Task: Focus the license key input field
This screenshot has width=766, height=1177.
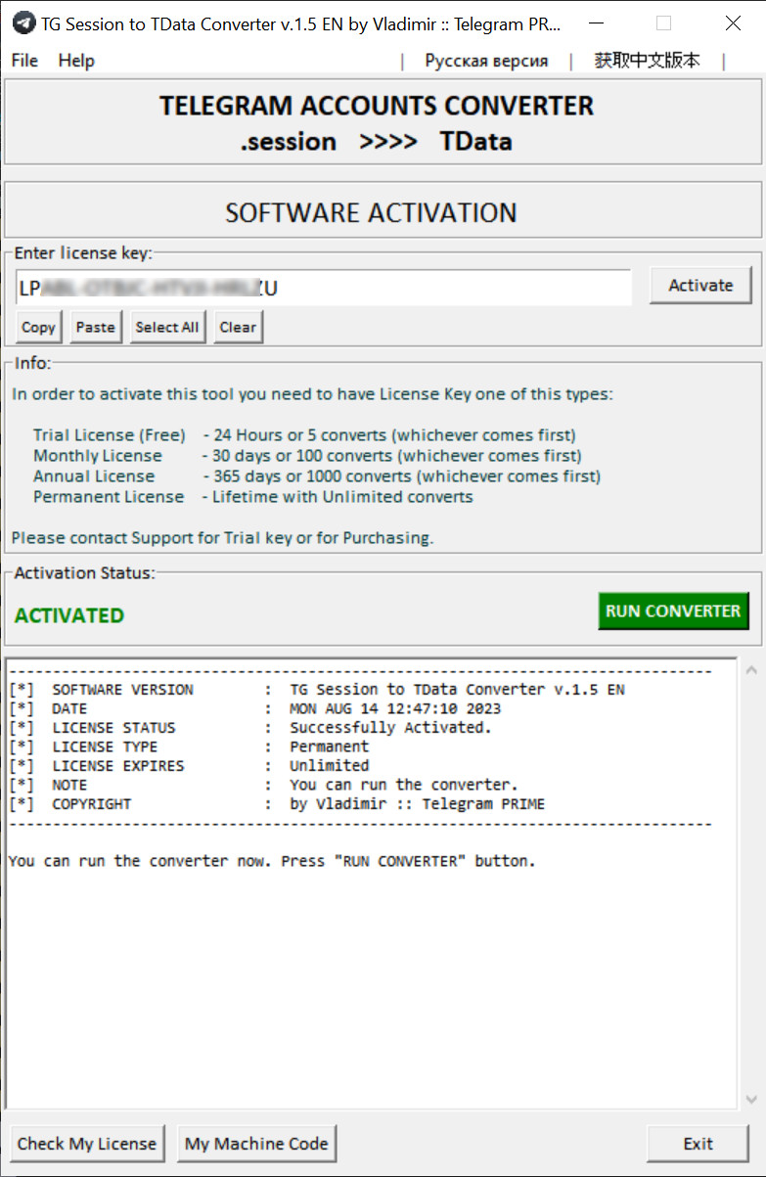Action: click(x=323, y=288)
